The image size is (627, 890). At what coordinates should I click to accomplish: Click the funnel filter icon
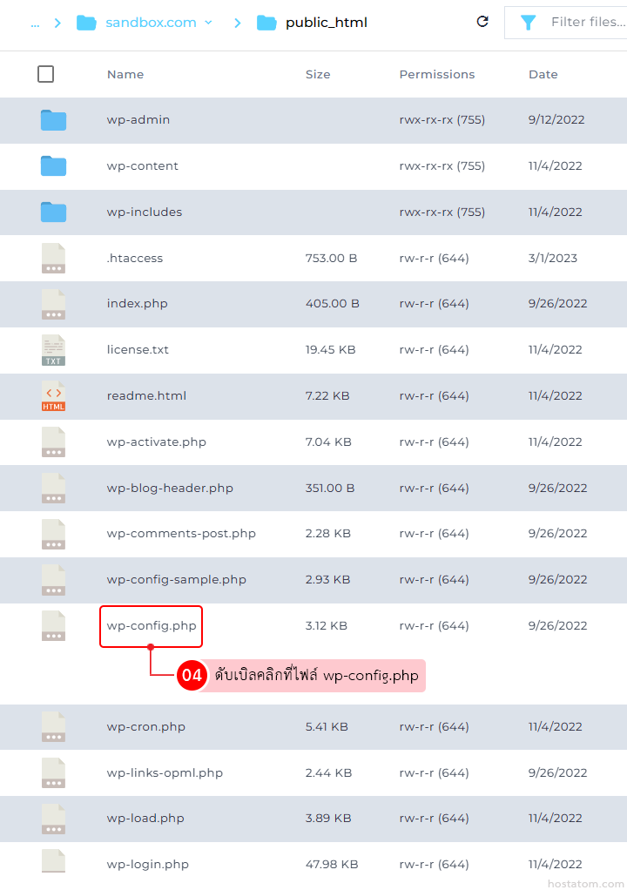(x=528, y=23)
